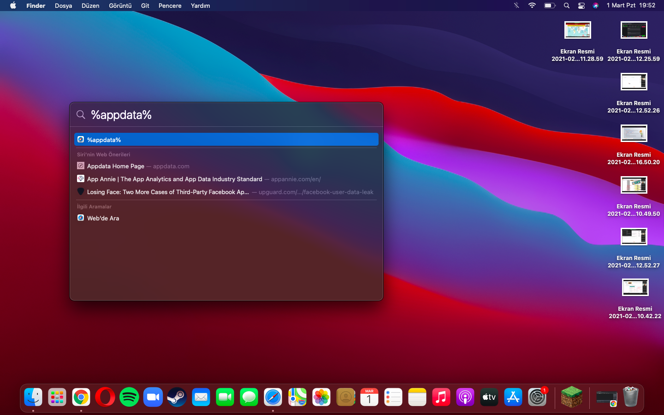Image resolution: width=664 pixels, height=415 pixels.
Task: Click the Bluetooth status icon
Action: coord(516,6)
